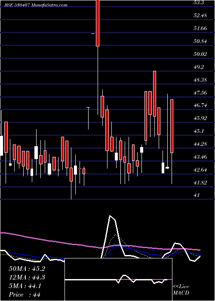Select the 43.46 price axis label
Image resolution: width=215 pixels, height=301 pixels.
200,157
